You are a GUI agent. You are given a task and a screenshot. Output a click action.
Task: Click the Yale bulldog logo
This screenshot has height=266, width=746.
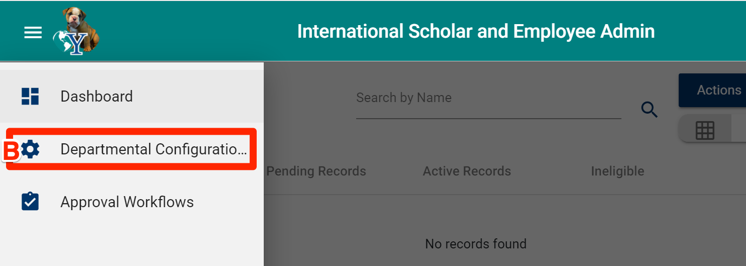coord(76,31)
